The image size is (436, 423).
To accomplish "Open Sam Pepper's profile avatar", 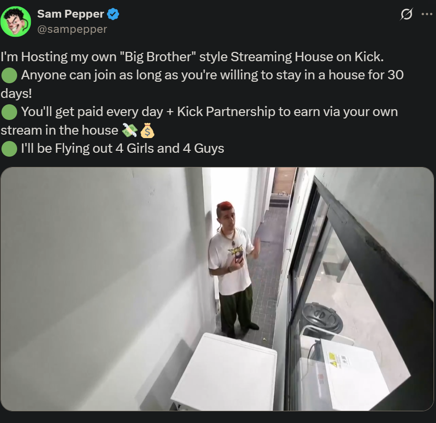I will pyautogui.click(x=16, y=22).
